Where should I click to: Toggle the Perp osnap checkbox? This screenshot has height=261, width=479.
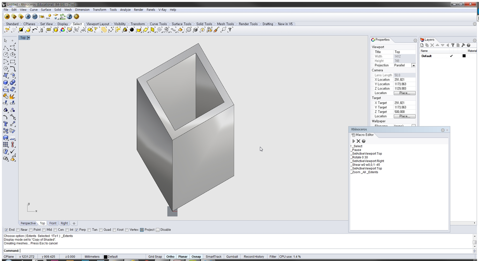pyautogui.click(x=76, y=230)
